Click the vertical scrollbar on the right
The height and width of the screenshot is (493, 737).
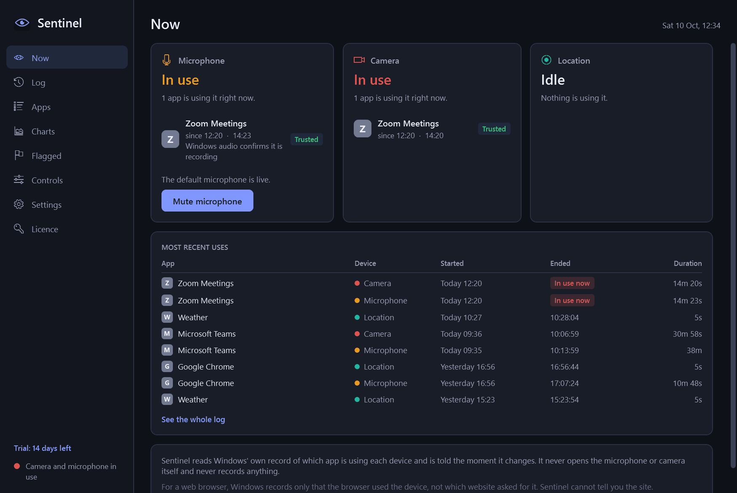click(x=733, y=255)
